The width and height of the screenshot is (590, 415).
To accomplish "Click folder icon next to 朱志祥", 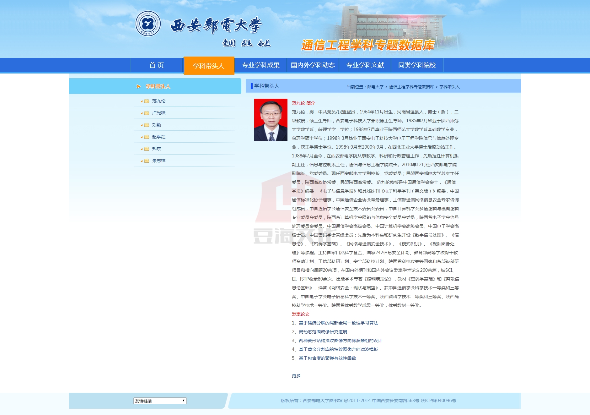I will pos(147,161).
